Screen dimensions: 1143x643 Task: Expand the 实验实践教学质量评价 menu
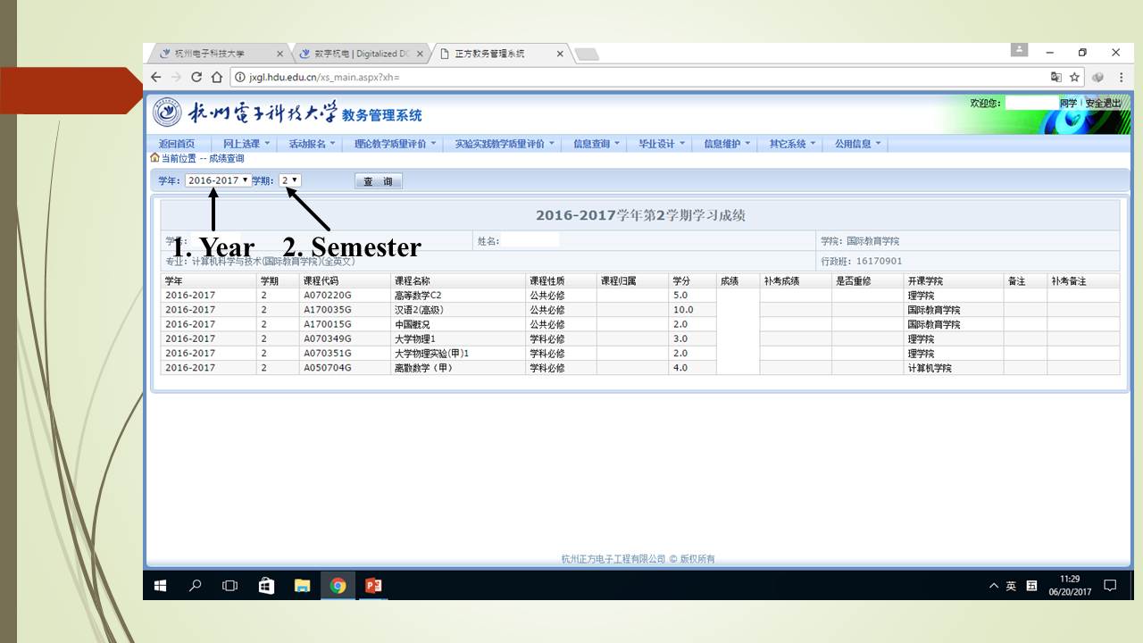tap(504, 144)
